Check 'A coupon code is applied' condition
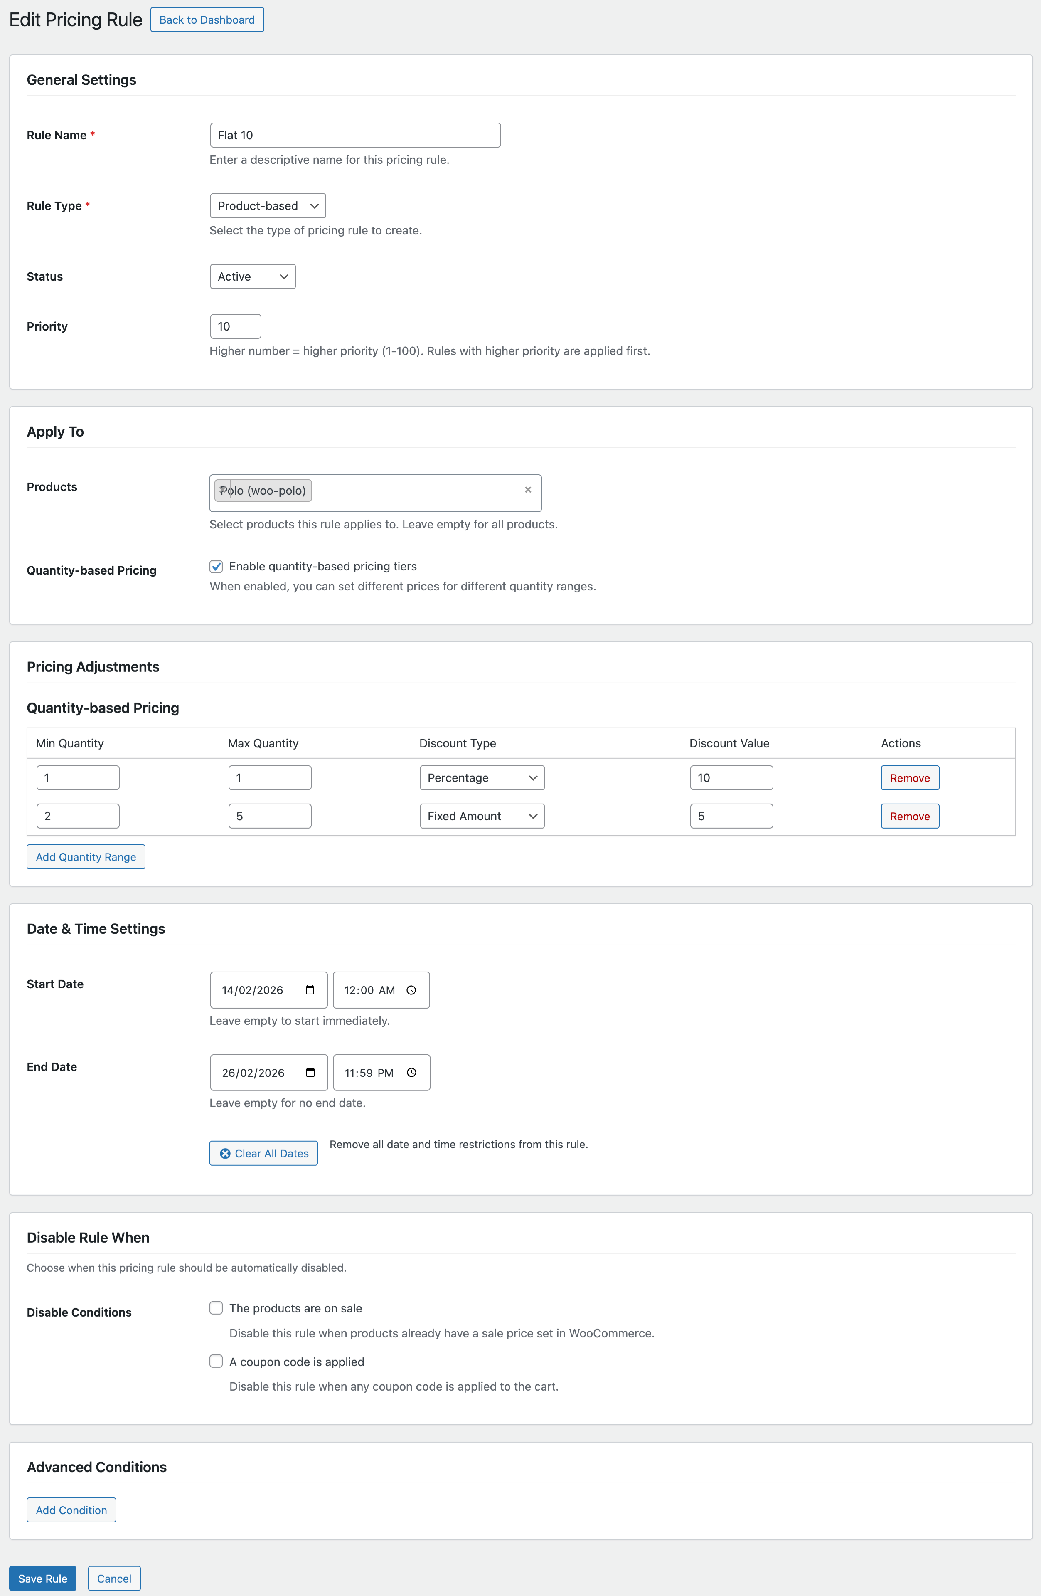The height and width of the screenshot is (1596, 1041). (x=216, y=1361)
